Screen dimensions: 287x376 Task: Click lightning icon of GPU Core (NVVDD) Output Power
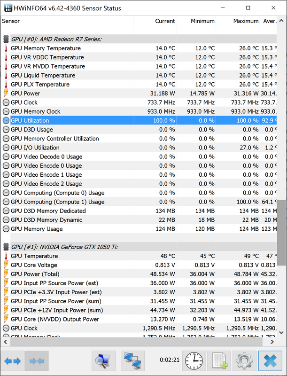click(6, 319)
